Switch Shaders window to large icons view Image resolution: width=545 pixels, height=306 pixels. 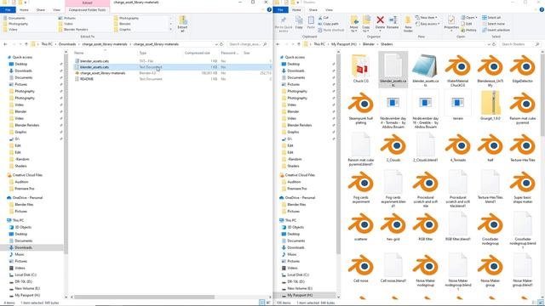click(541, 303)
